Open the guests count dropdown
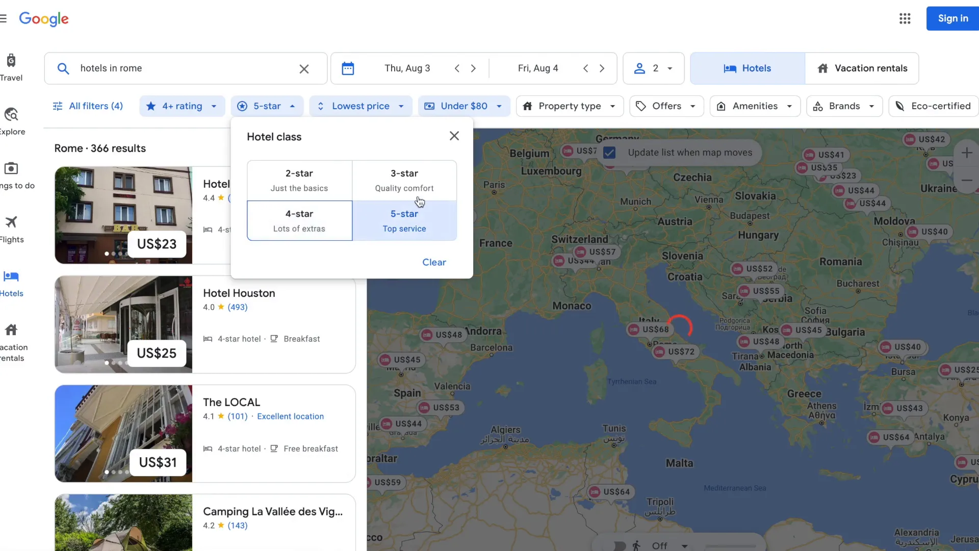Screen dimensions: 979x551 pyautogui.click(x=654, y=68)
